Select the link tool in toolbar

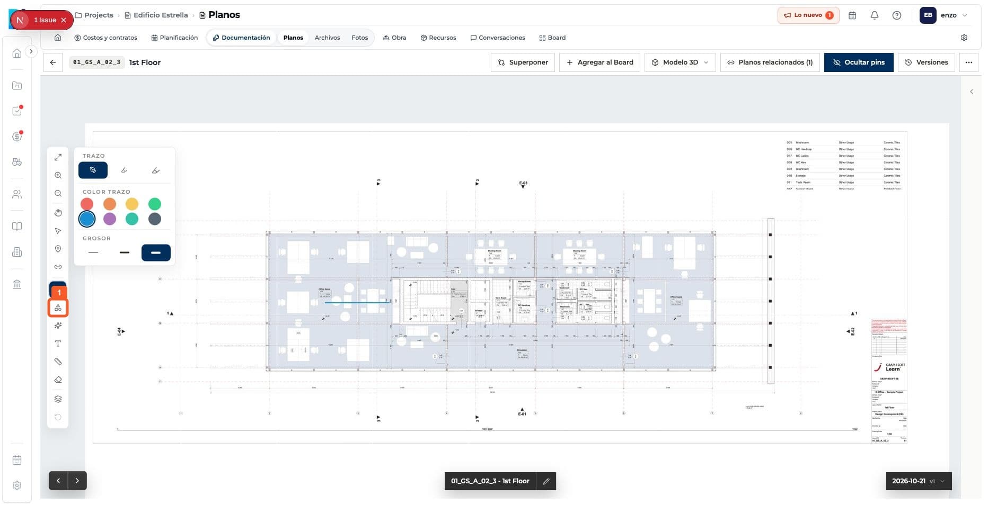click(58, 267)
